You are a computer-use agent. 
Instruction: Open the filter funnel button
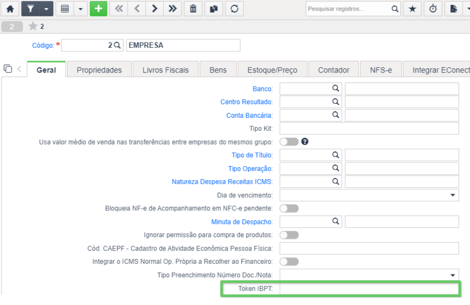pyautogui.click(x=30, y=9)
